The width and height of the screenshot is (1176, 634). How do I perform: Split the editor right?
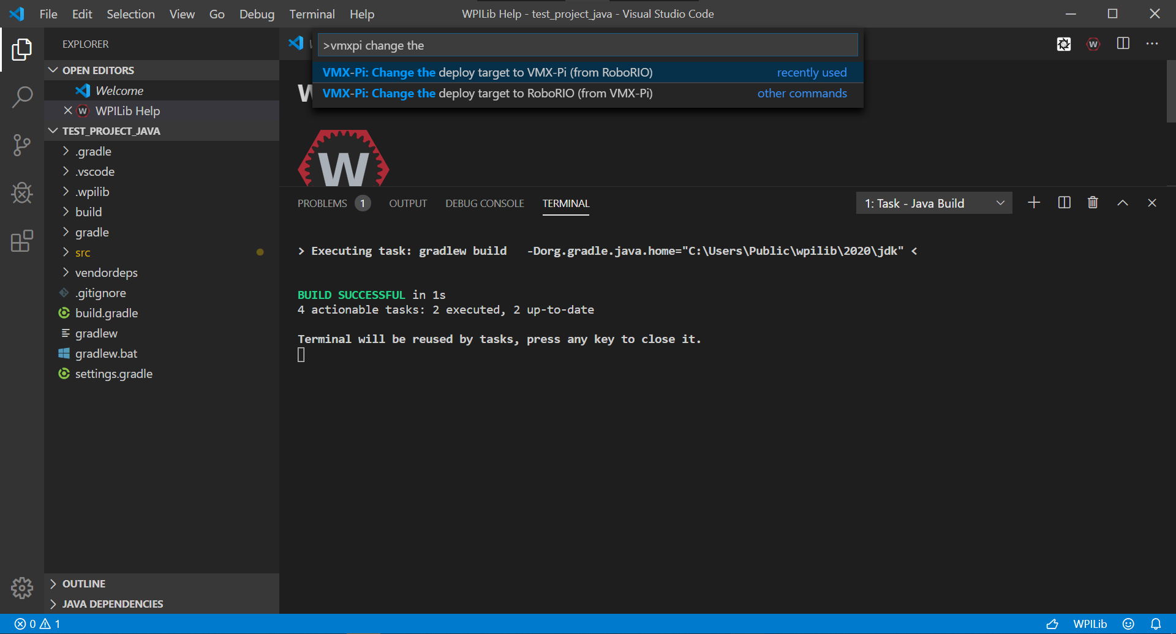click(x=1123, y=43)
